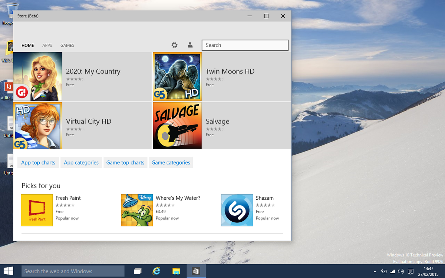Open the network signal tray icon
The width and height of the screenshot is (445, 278).
tap(392, 272)
